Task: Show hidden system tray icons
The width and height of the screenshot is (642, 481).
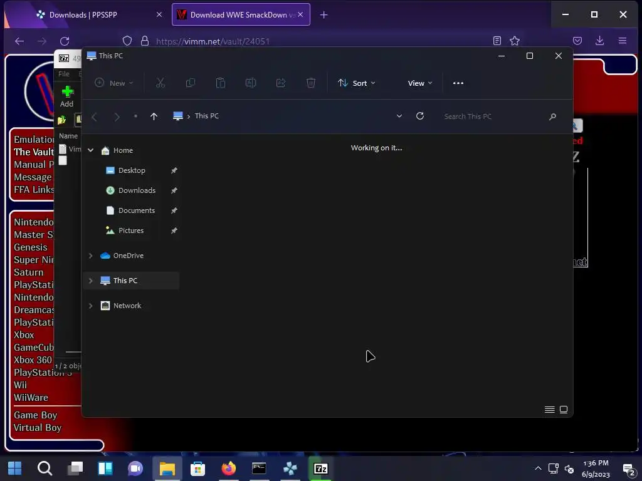Action: click(538, 468)
